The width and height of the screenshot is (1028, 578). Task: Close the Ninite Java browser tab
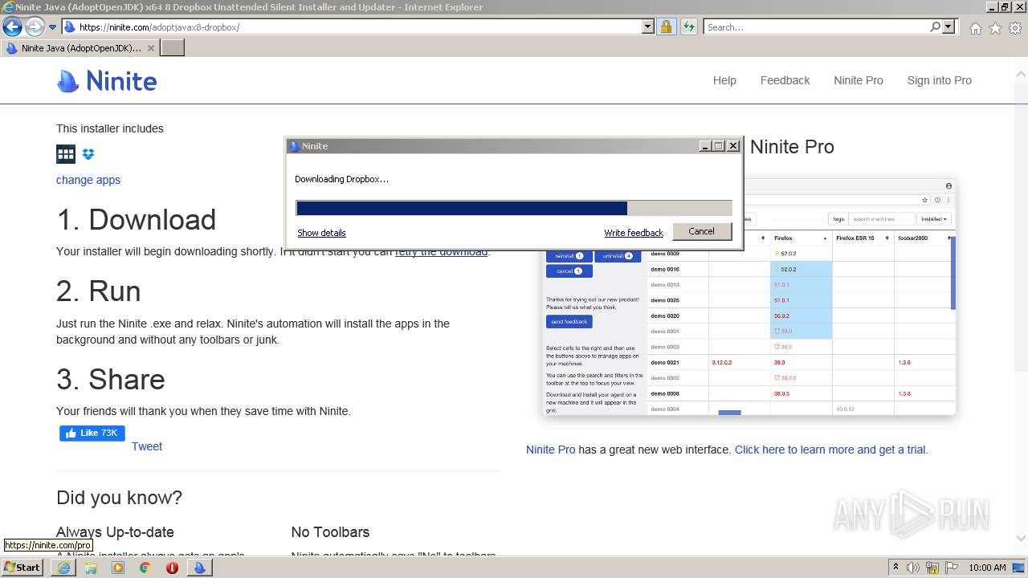point(151,48)
